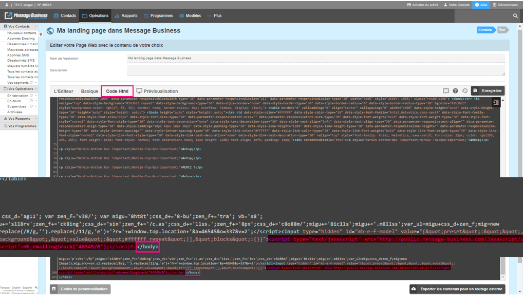523x296 pixels.
Task: Click the Enregistrer save button
Action: click(x=488, y=91)
